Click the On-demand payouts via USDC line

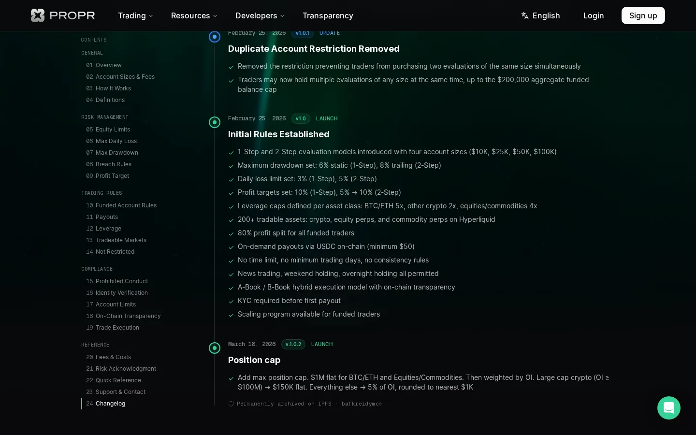coord(326,246)
